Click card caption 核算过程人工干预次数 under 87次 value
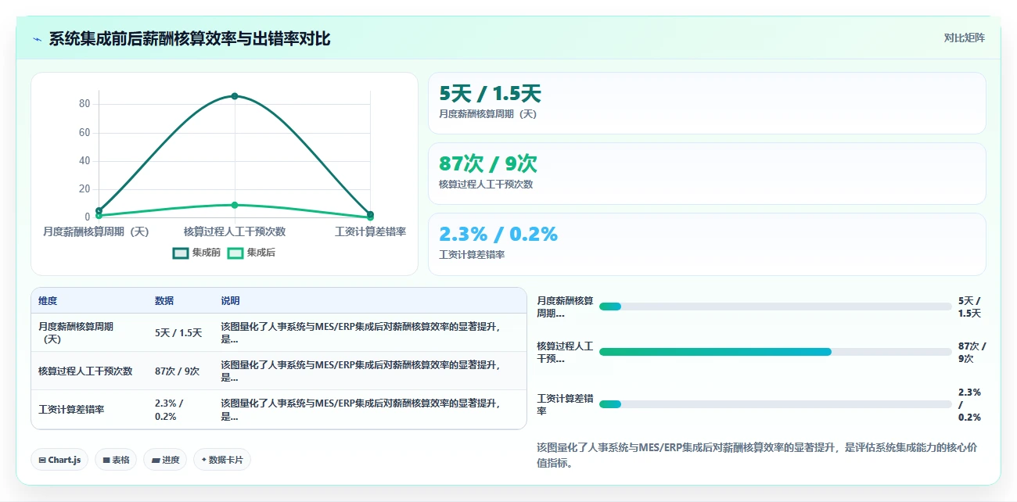1017x502 pixels. coord(486,185)
